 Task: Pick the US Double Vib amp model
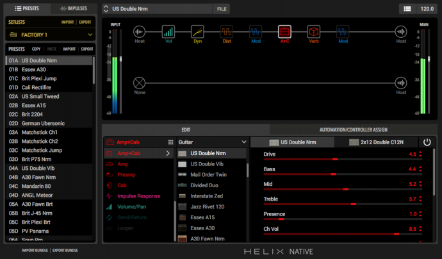(x=211, y=164)
